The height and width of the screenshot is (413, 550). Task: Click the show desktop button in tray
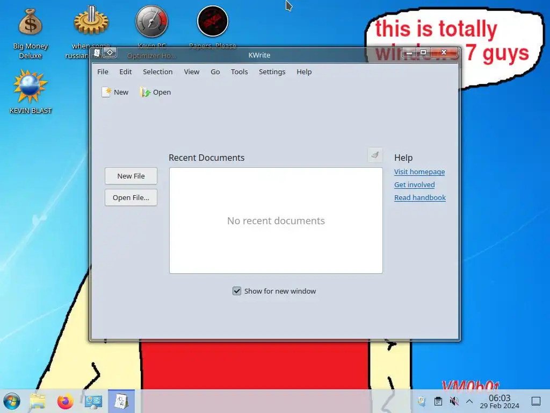point(536,401)
